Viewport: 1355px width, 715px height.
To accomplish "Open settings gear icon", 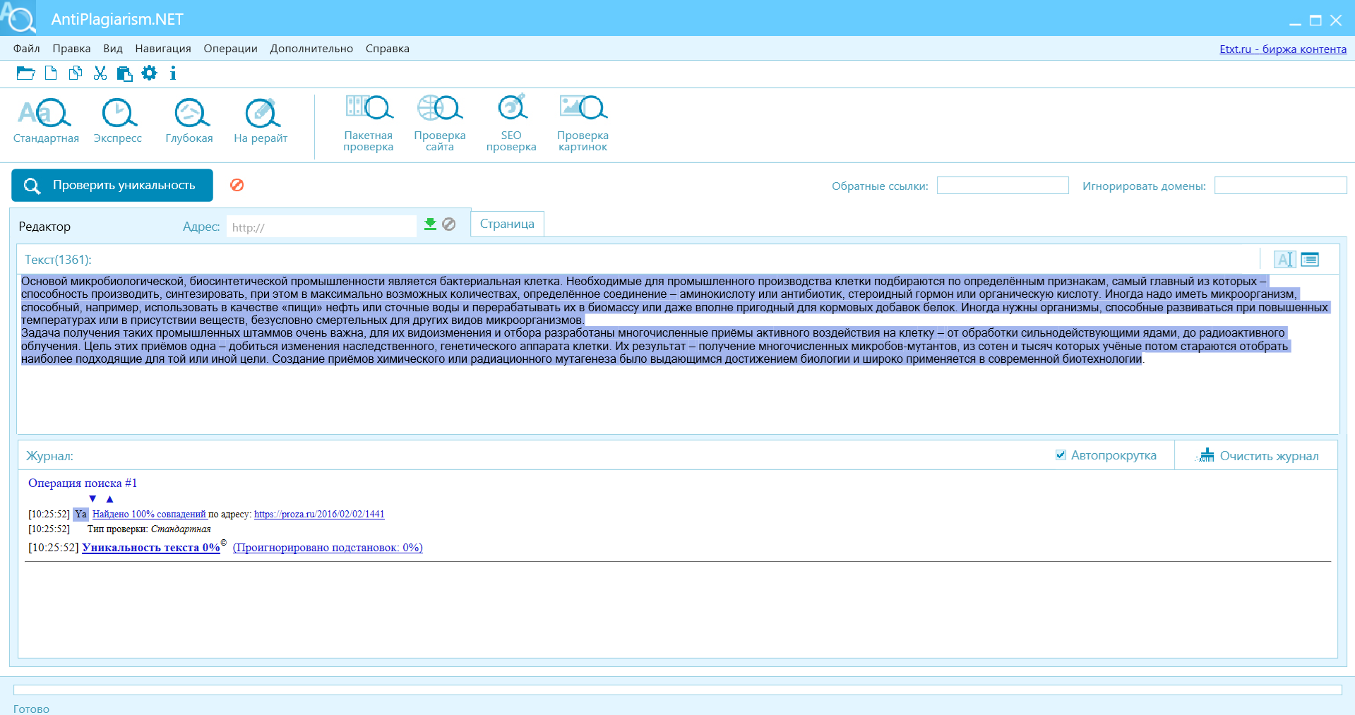I will pyautogui.click(x=149, y=73).
